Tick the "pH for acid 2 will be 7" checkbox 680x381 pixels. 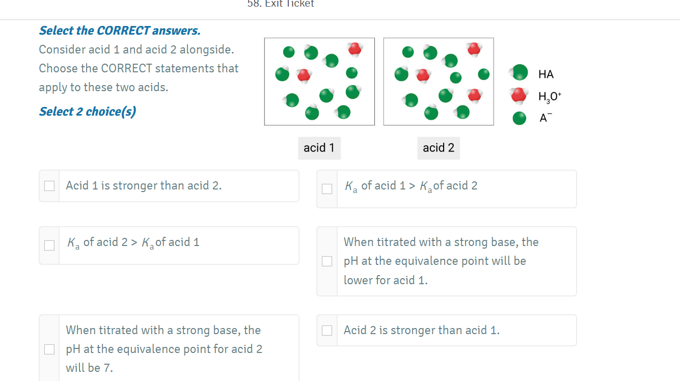(49, 349)
